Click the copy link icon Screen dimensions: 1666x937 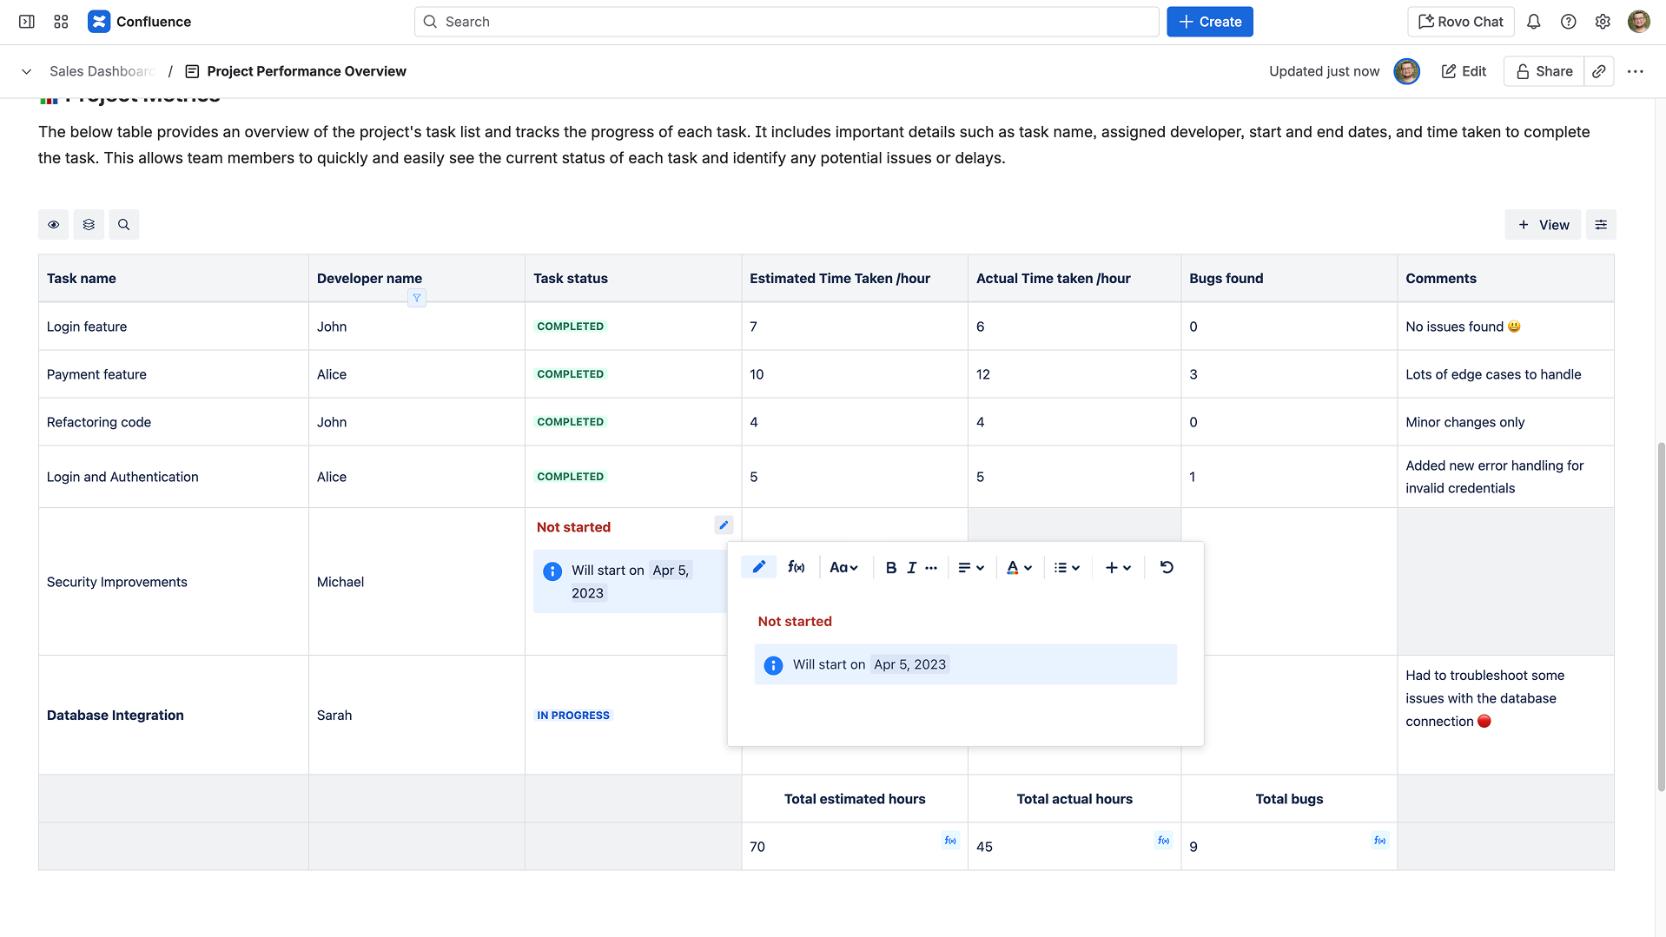(x=1599, y=71)
